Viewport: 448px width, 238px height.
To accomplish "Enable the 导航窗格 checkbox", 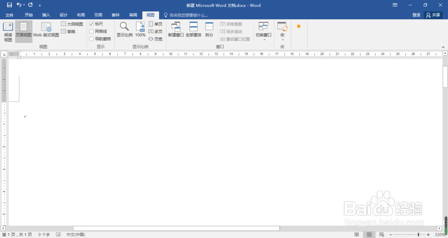I will point(91,38).
